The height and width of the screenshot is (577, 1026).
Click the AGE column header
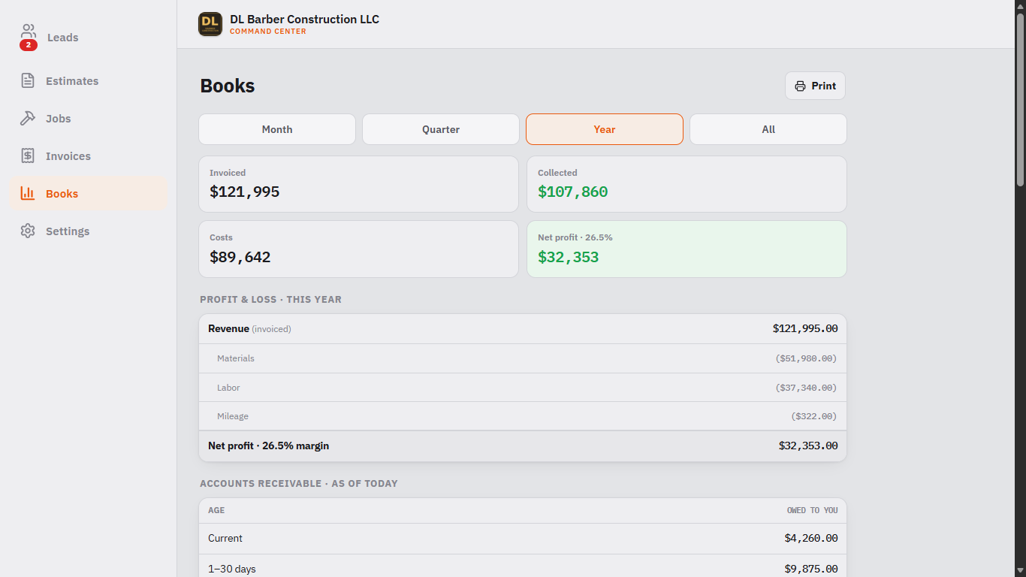[x=216, y=510]
